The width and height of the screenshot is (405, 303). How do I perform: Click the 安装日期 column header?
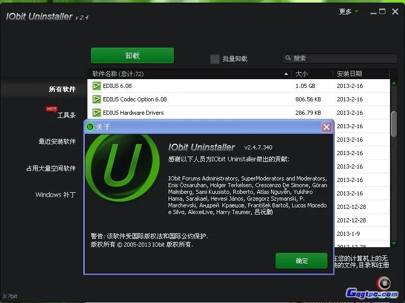(x=349, y=74)
